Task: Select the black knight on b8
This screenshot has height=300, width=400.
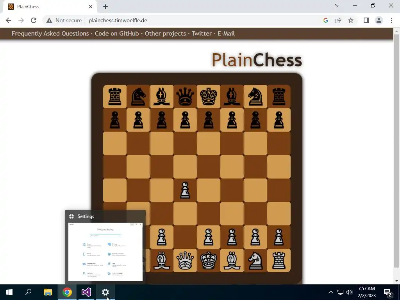Action: coord(138,96)
